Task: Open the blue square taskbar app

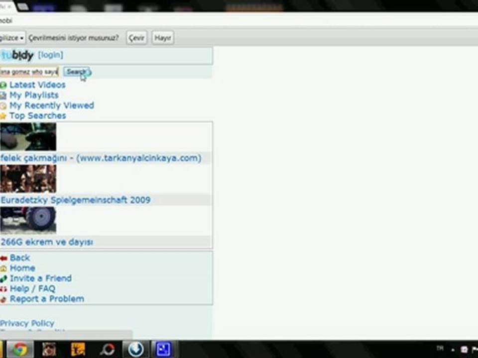Action: (164, 350)
